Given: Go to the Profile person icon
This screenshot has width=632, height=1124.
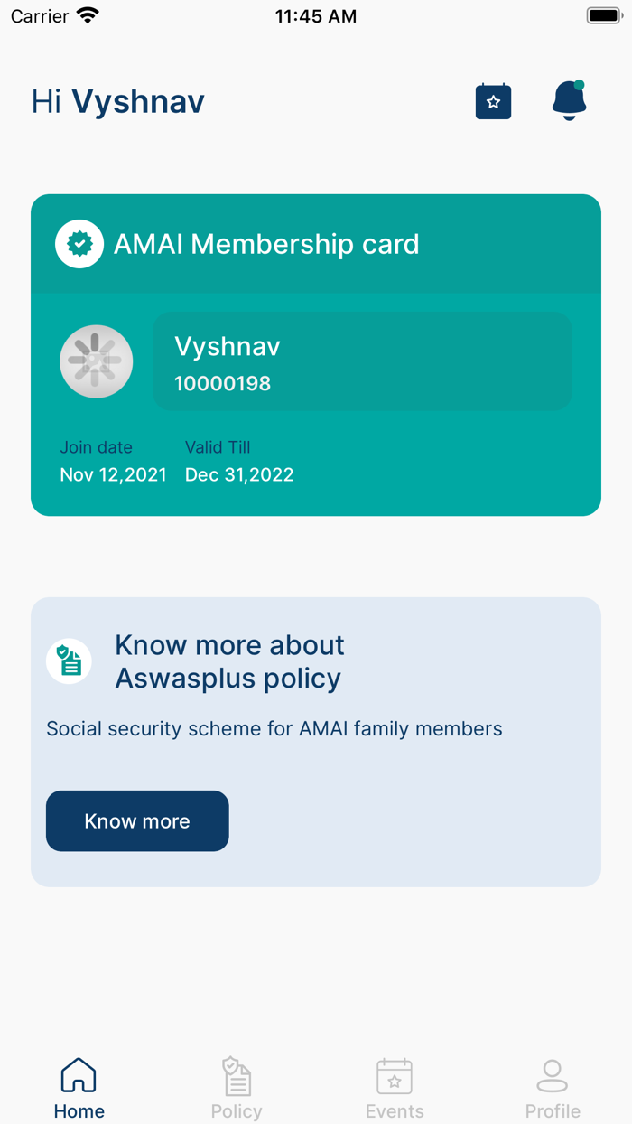Looking at the screenshot, I should click(x=553, y=1075).
